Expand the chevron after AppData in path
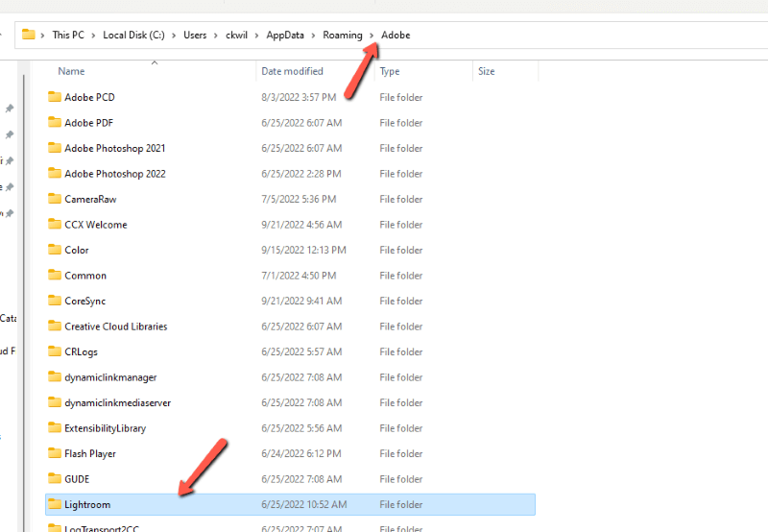Image resolution: width=768 pixels, height=532 pixels. [x=313, y=36]
